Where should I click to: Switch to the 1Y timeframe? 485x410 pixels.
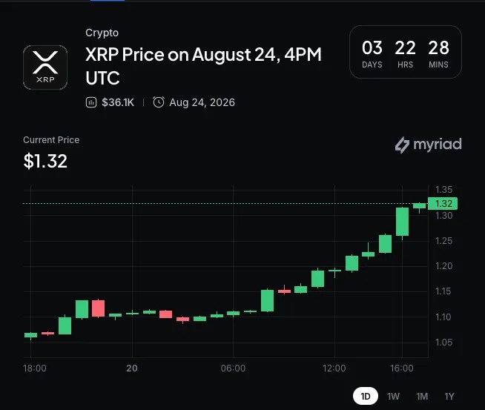tap(449, 397)
